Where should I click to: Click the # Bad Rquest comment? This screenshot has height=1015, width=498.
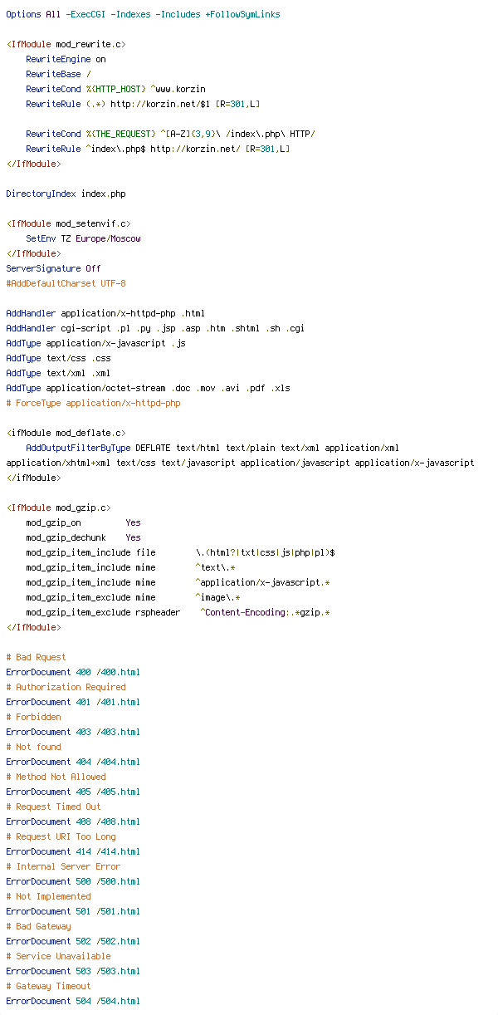pyautogui.click(x=36, y=657)
